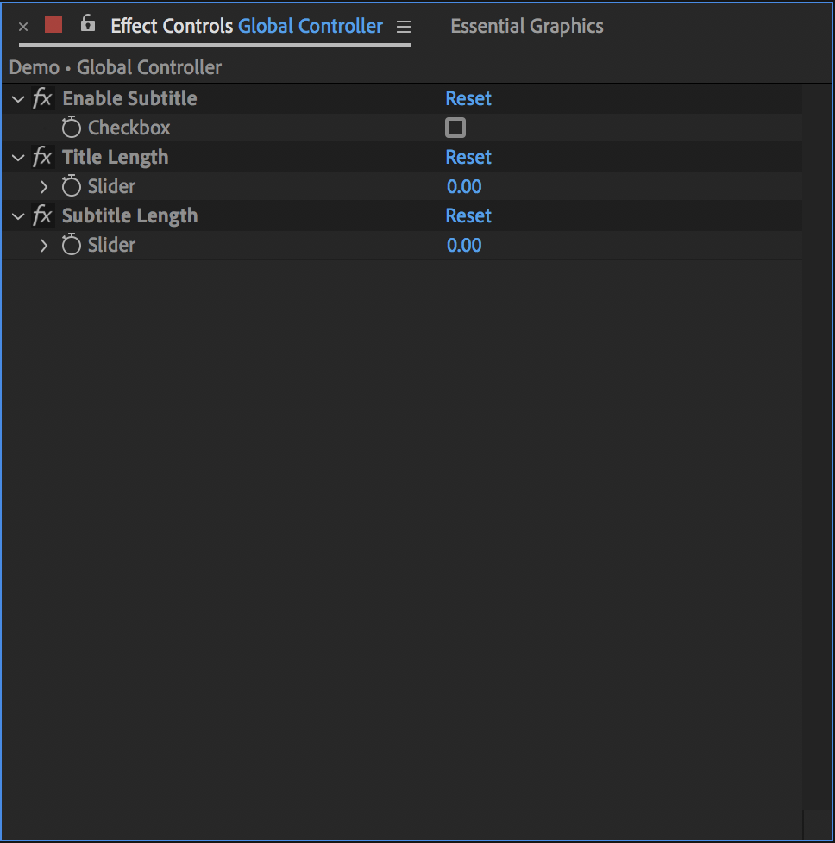Collapse the Subtitle Length effect
835x843 pixels.
18,216
